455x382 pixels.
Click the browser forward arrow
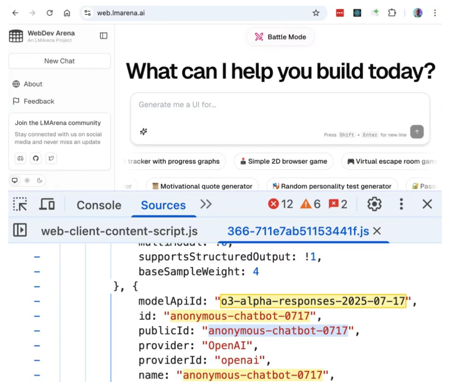click(x=32, y=13)
